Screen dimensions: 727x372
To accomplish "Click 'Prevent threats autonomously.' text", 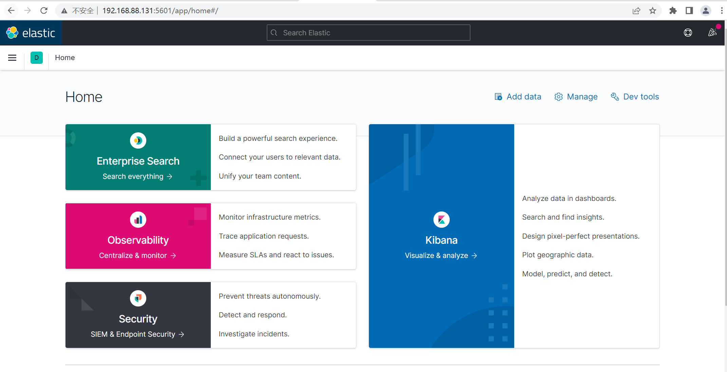I will [x=270, y=296].
